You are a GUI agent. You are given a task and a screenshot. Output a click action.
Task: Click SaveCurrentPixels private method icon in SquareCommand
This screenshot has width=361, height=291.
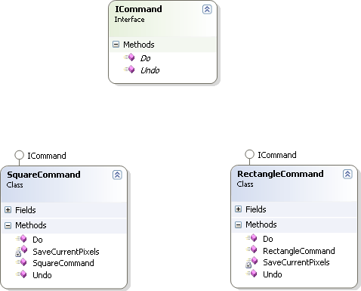coord(21,251)
